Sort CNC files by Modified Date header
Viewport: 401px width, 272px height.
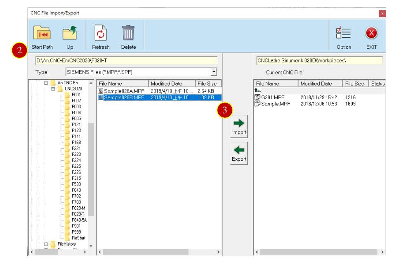(x=321, y=84)
